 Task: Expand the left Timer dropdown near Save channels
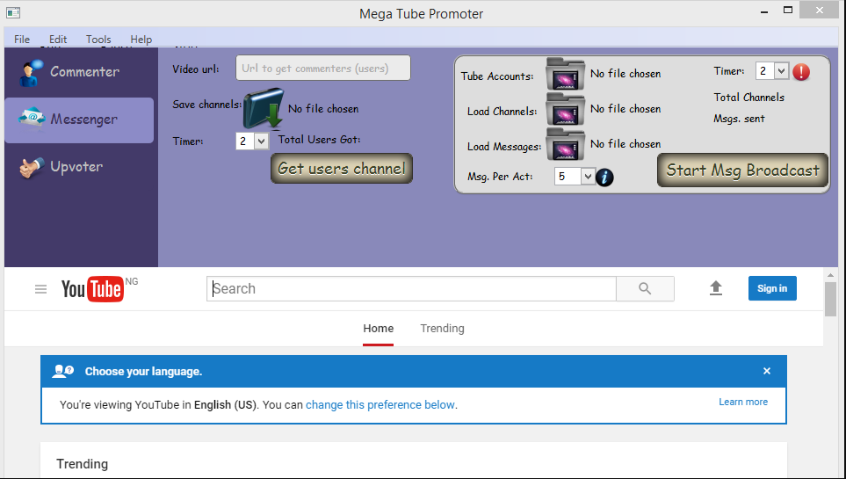pyautogui.click(x=261, y=142)
